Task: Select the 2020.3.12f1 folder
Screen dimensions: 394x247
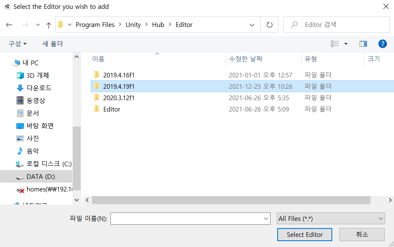Action: click(x=119, y=98)
